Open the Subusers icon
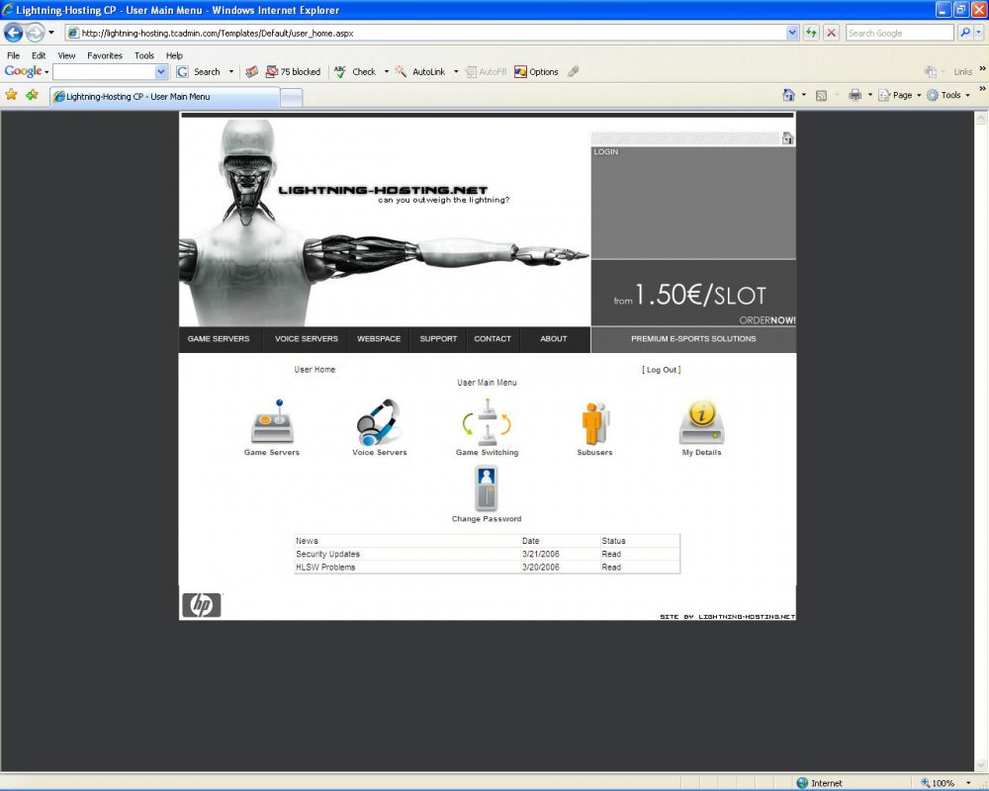989x791 pixels. coord(594,422)
